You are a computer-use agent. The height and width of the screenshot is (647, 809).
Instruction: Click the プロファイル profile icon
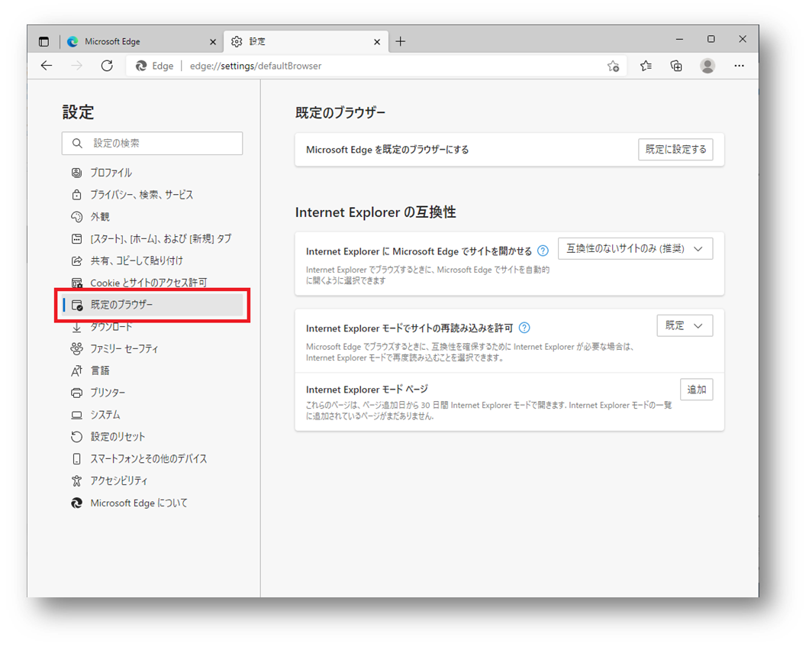(76, 173)
